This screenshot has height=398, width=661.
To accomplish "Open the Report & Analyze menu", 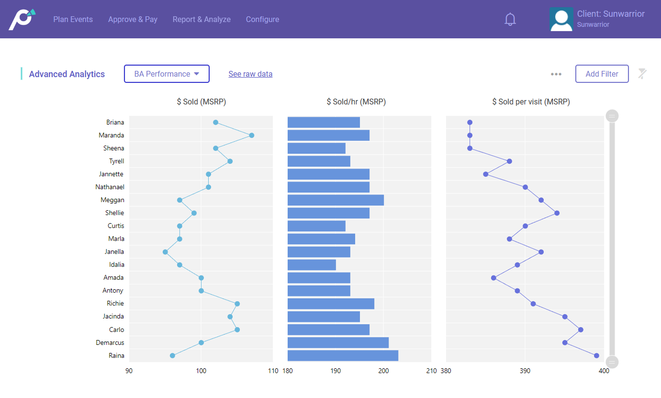I will click(x=202, y=20).
